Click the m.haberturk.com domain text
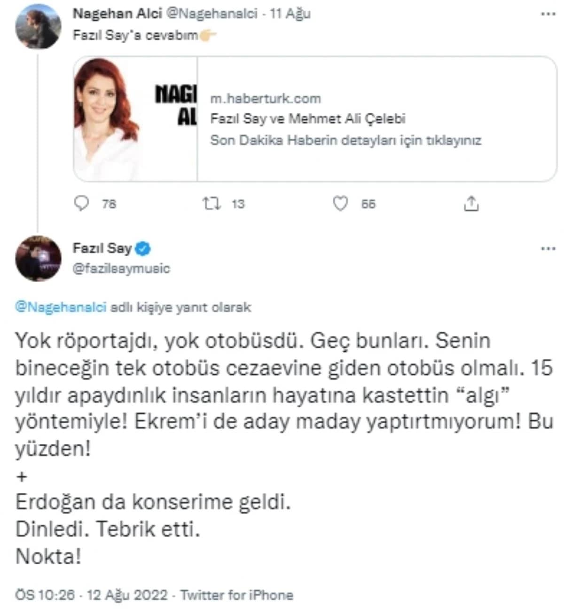The height and width of the screenshot is (609, 564). coord(265,99)
